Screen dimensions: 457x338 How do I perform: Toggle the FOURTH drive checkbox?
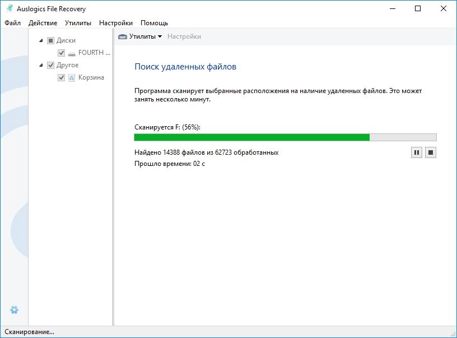coord(61,53)
